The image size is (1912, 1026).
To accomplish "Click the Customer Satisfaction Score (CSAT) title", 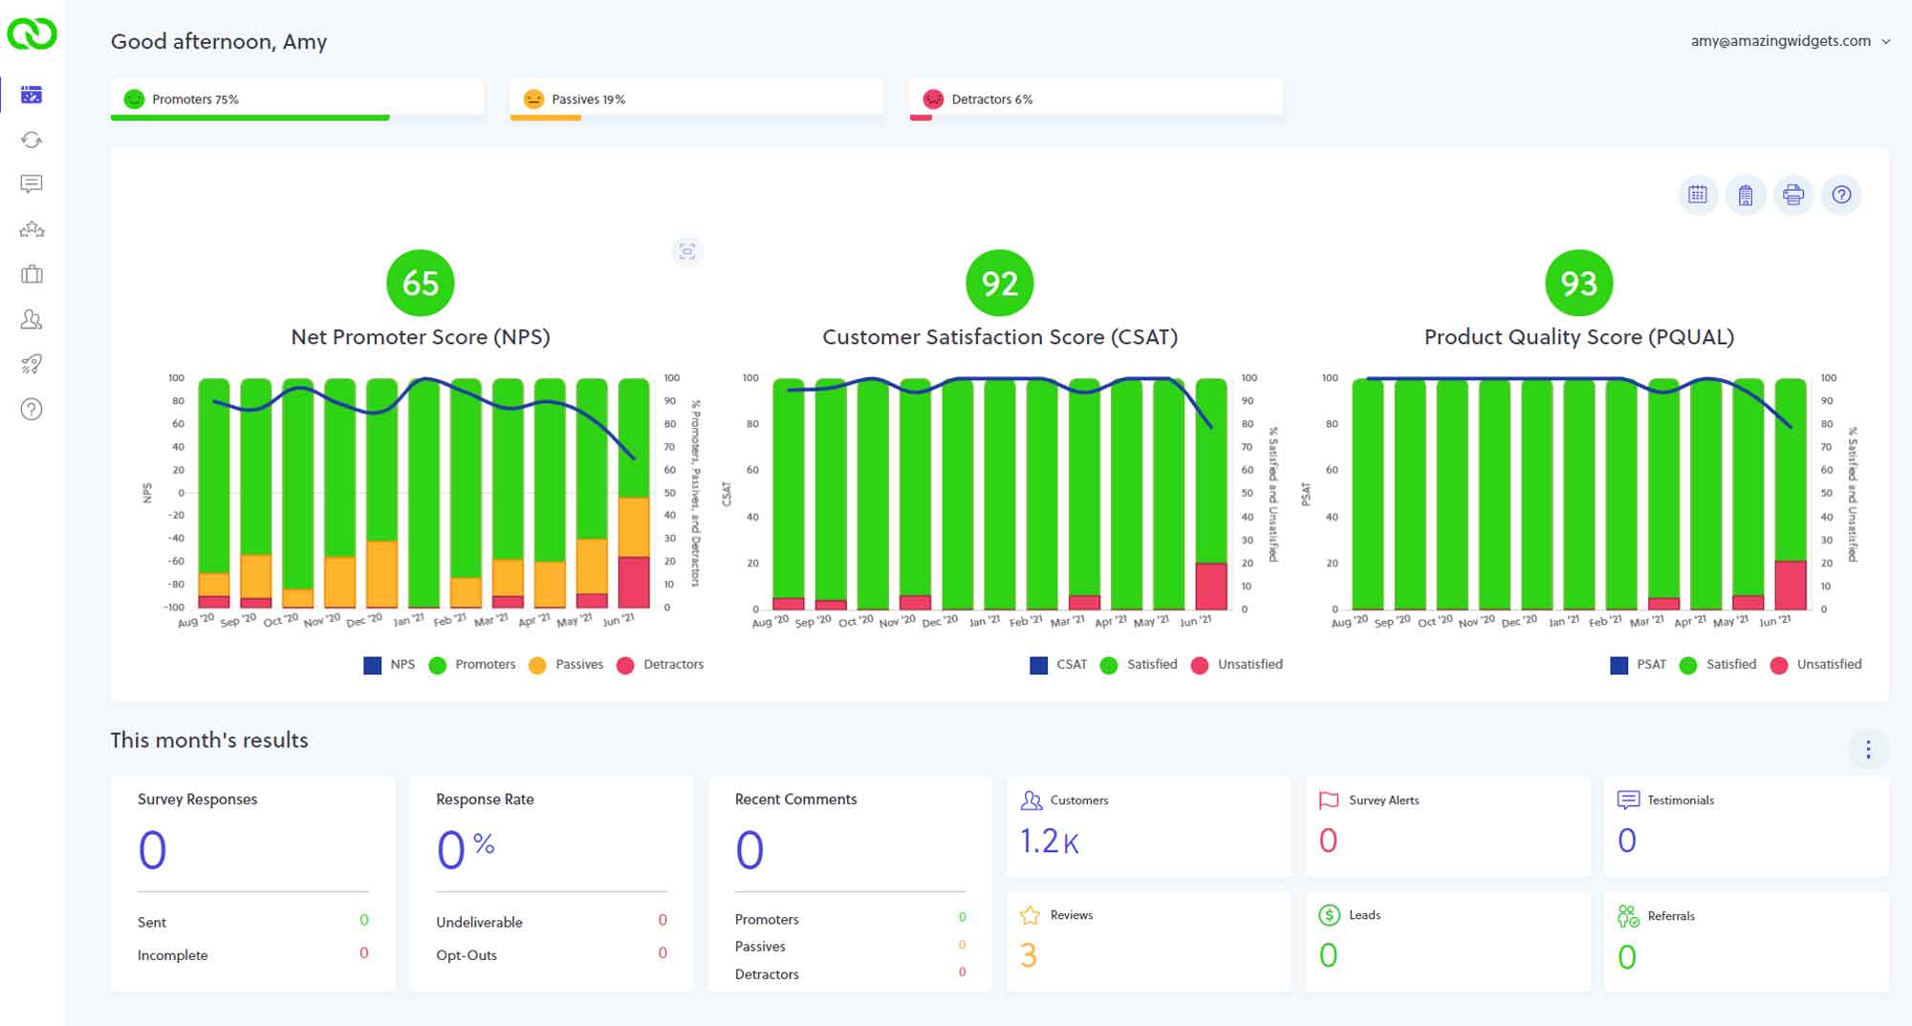I will coord(1000,337).
